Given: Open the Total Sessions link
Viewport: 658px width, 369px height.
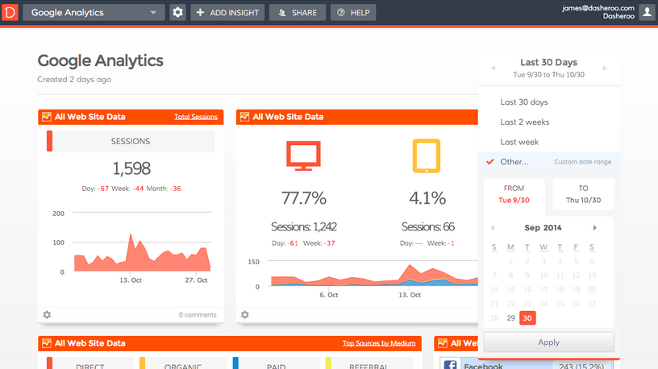Looking at the screenshot, I should point(196,117).
